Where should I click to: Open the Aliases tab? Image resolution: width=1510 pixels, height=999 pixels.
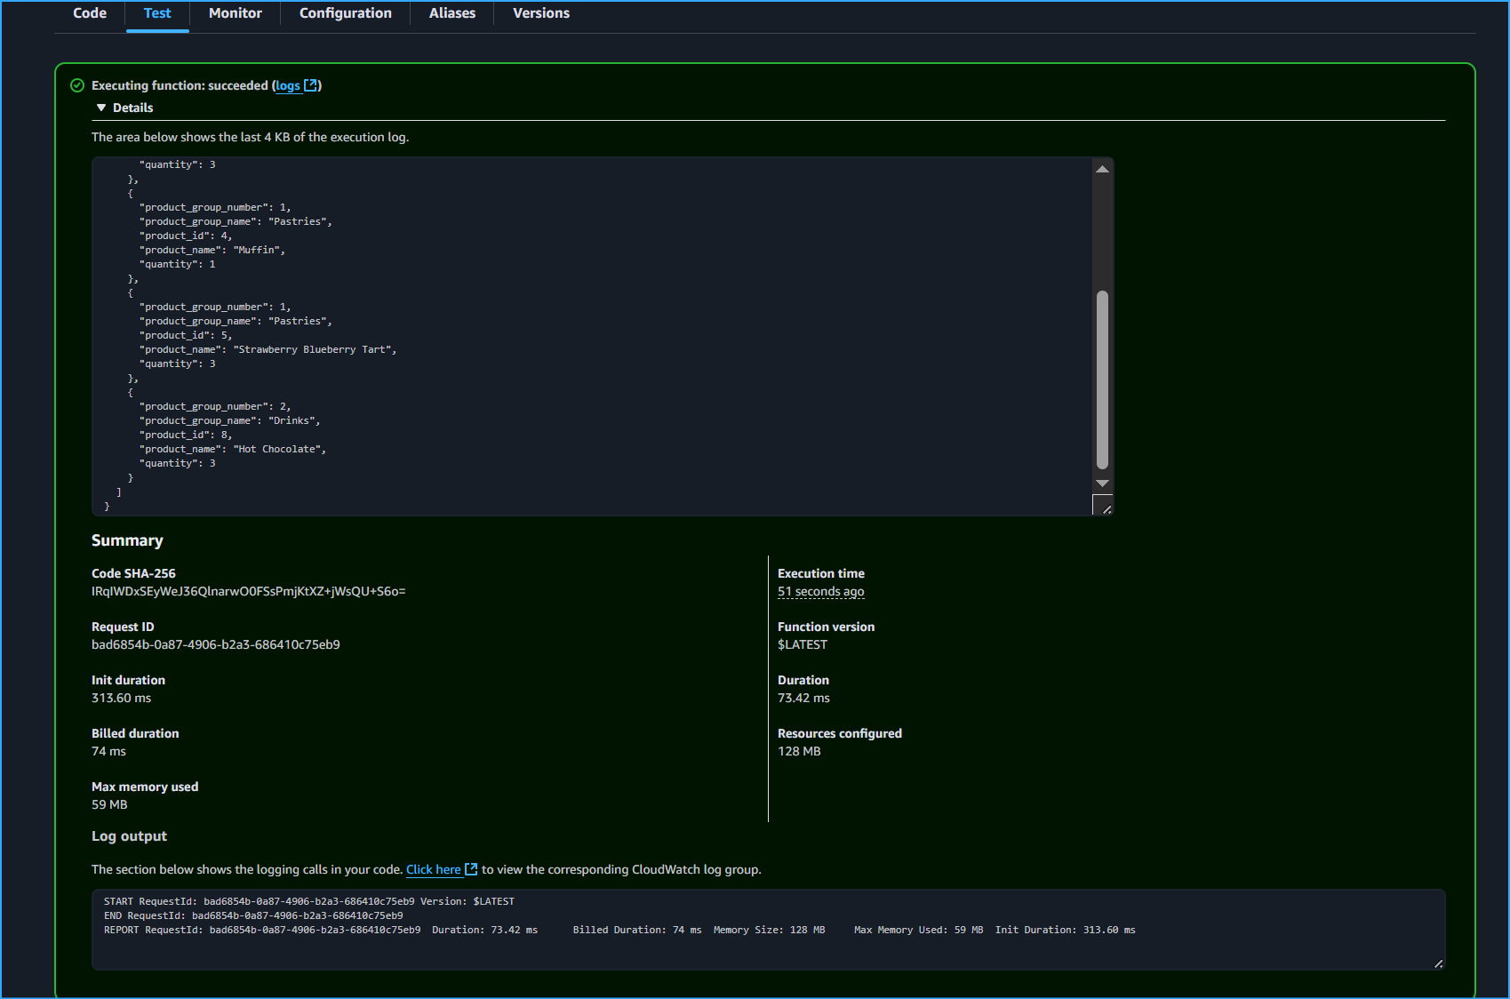point(451,13)
